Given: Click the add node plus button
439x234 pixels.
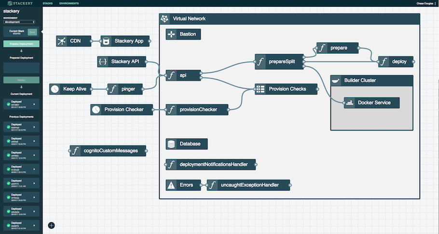Looking at the screenshot, I should [x=51, y=225].
